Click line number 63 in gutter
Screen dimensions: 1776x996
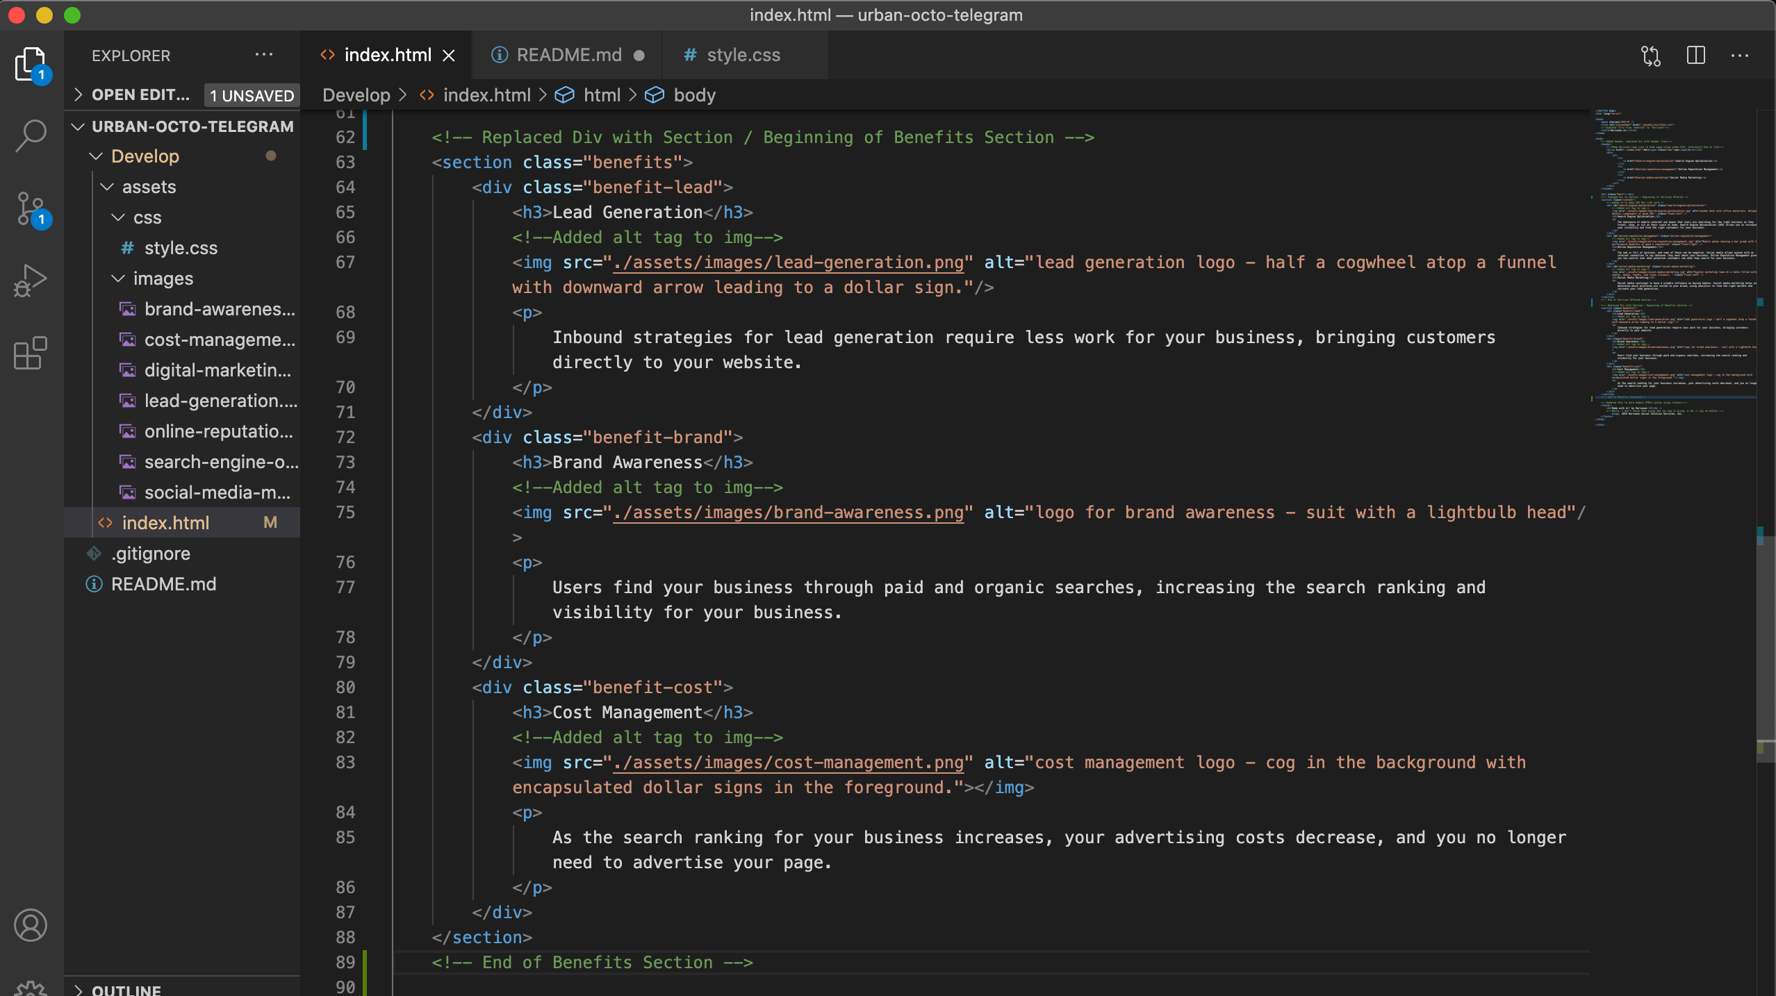(345, 162)
